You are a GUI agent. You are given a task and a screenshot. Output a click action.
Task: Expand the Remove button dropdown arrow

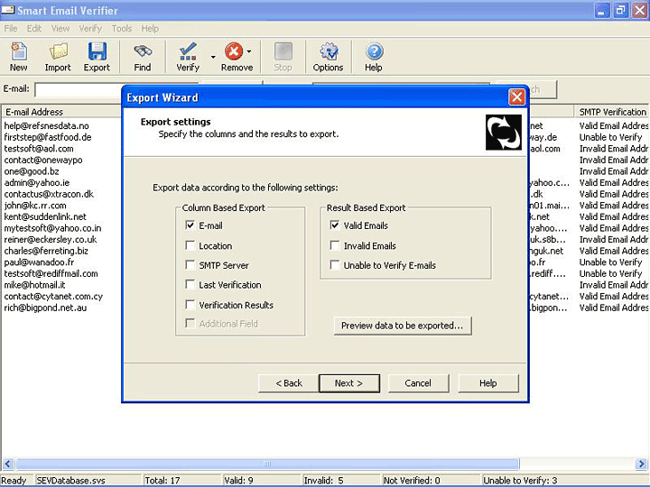(249, 52)
